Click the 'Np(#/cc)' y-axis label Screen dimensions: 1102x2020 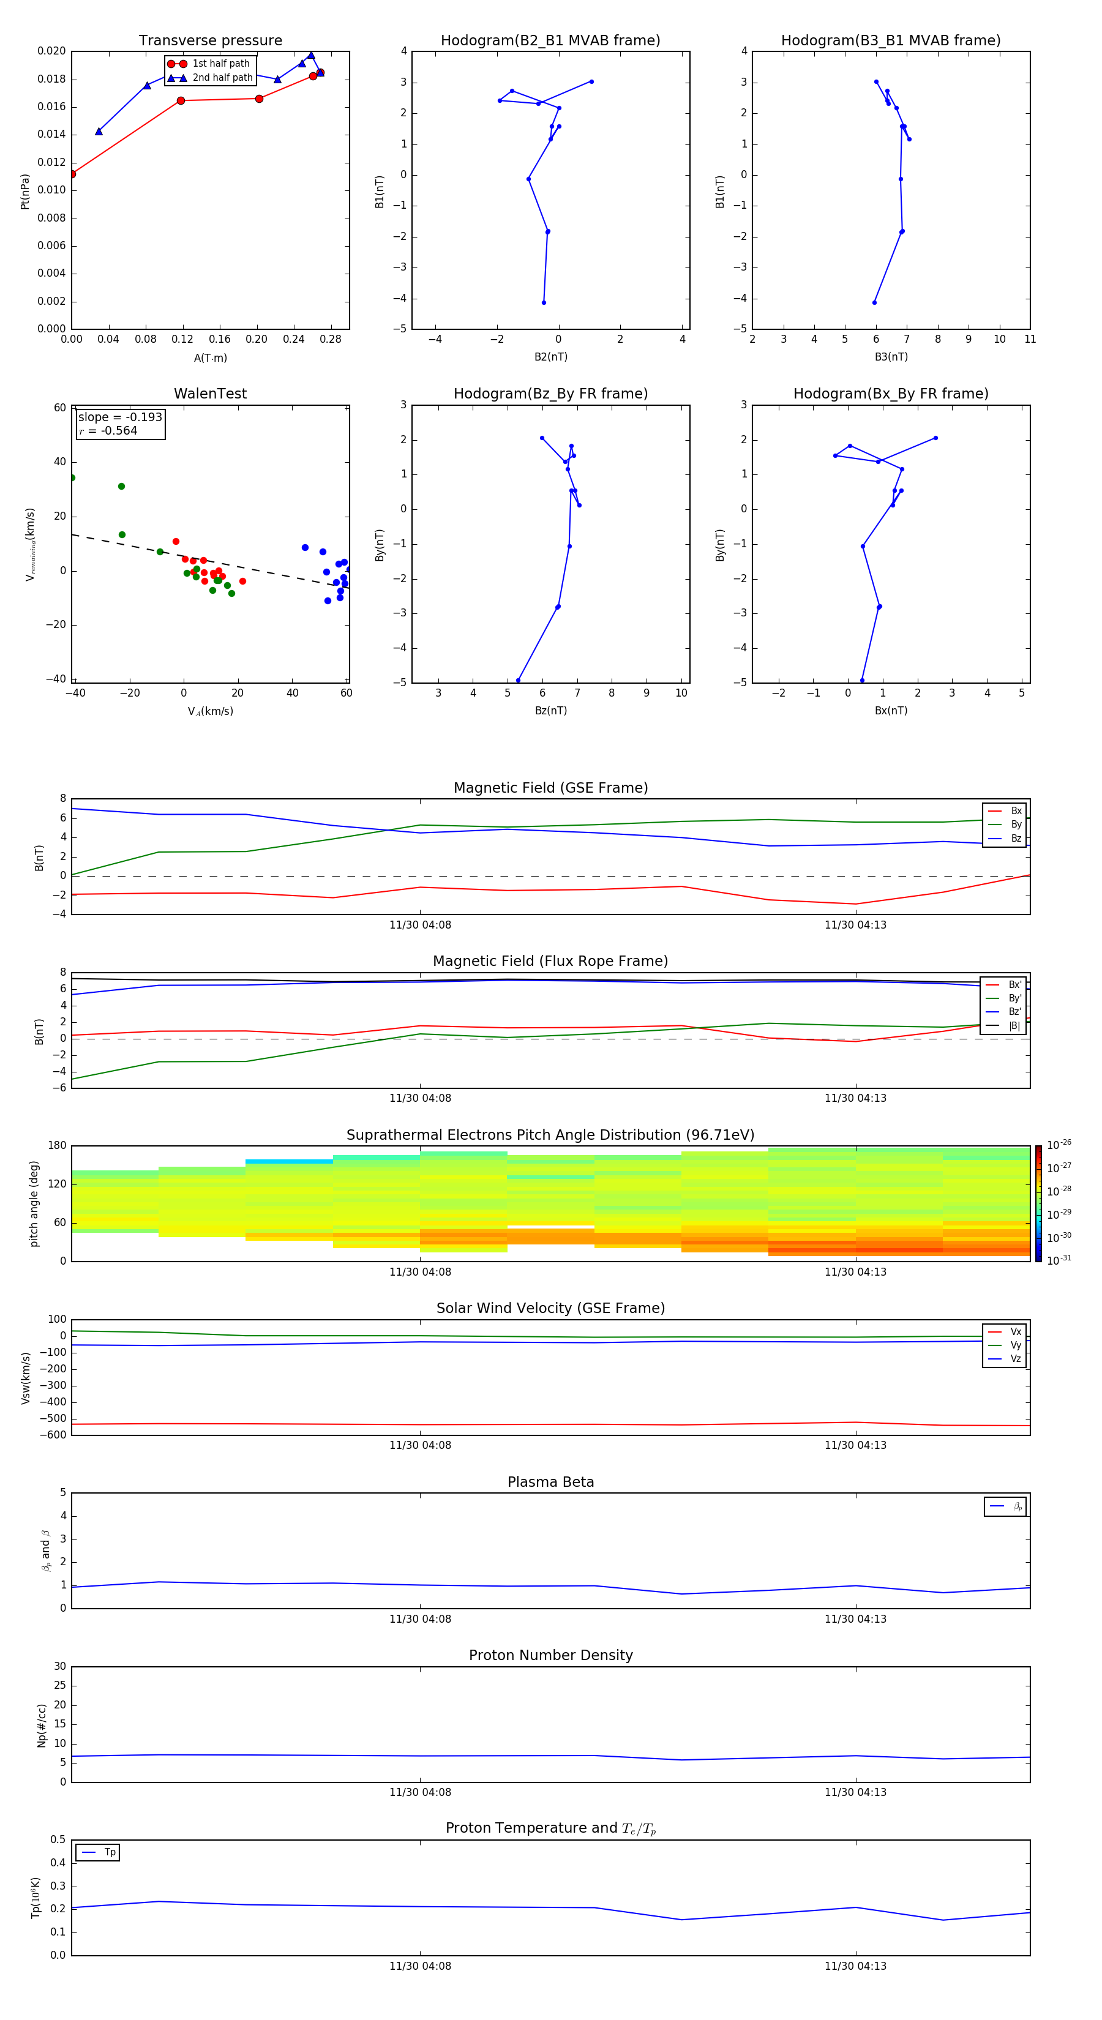click(x=42, y=1725)
